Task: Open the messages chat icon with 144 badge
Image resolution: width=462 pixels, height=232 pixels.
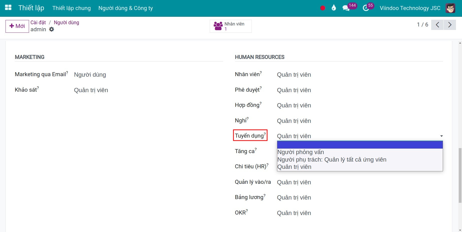Action: [346, 8]
